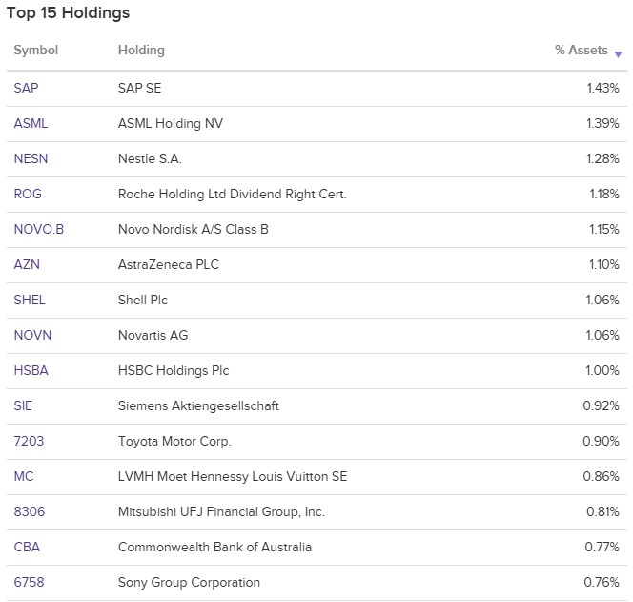The image size is (633, 602).
Task: Select Roche Holding Ltd Dividend Right Cert.
Action: 232,194
